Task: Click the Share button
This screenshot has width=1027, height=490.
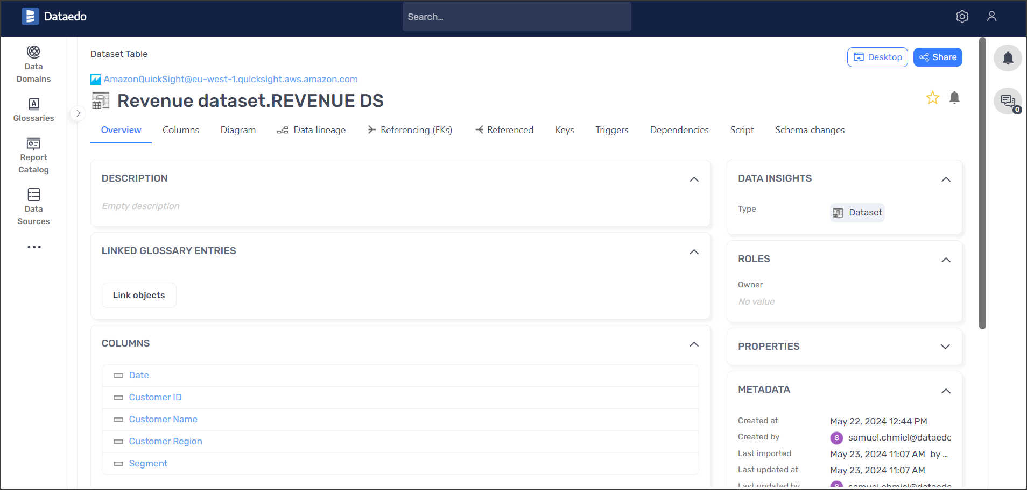Action: click(938, 57)
